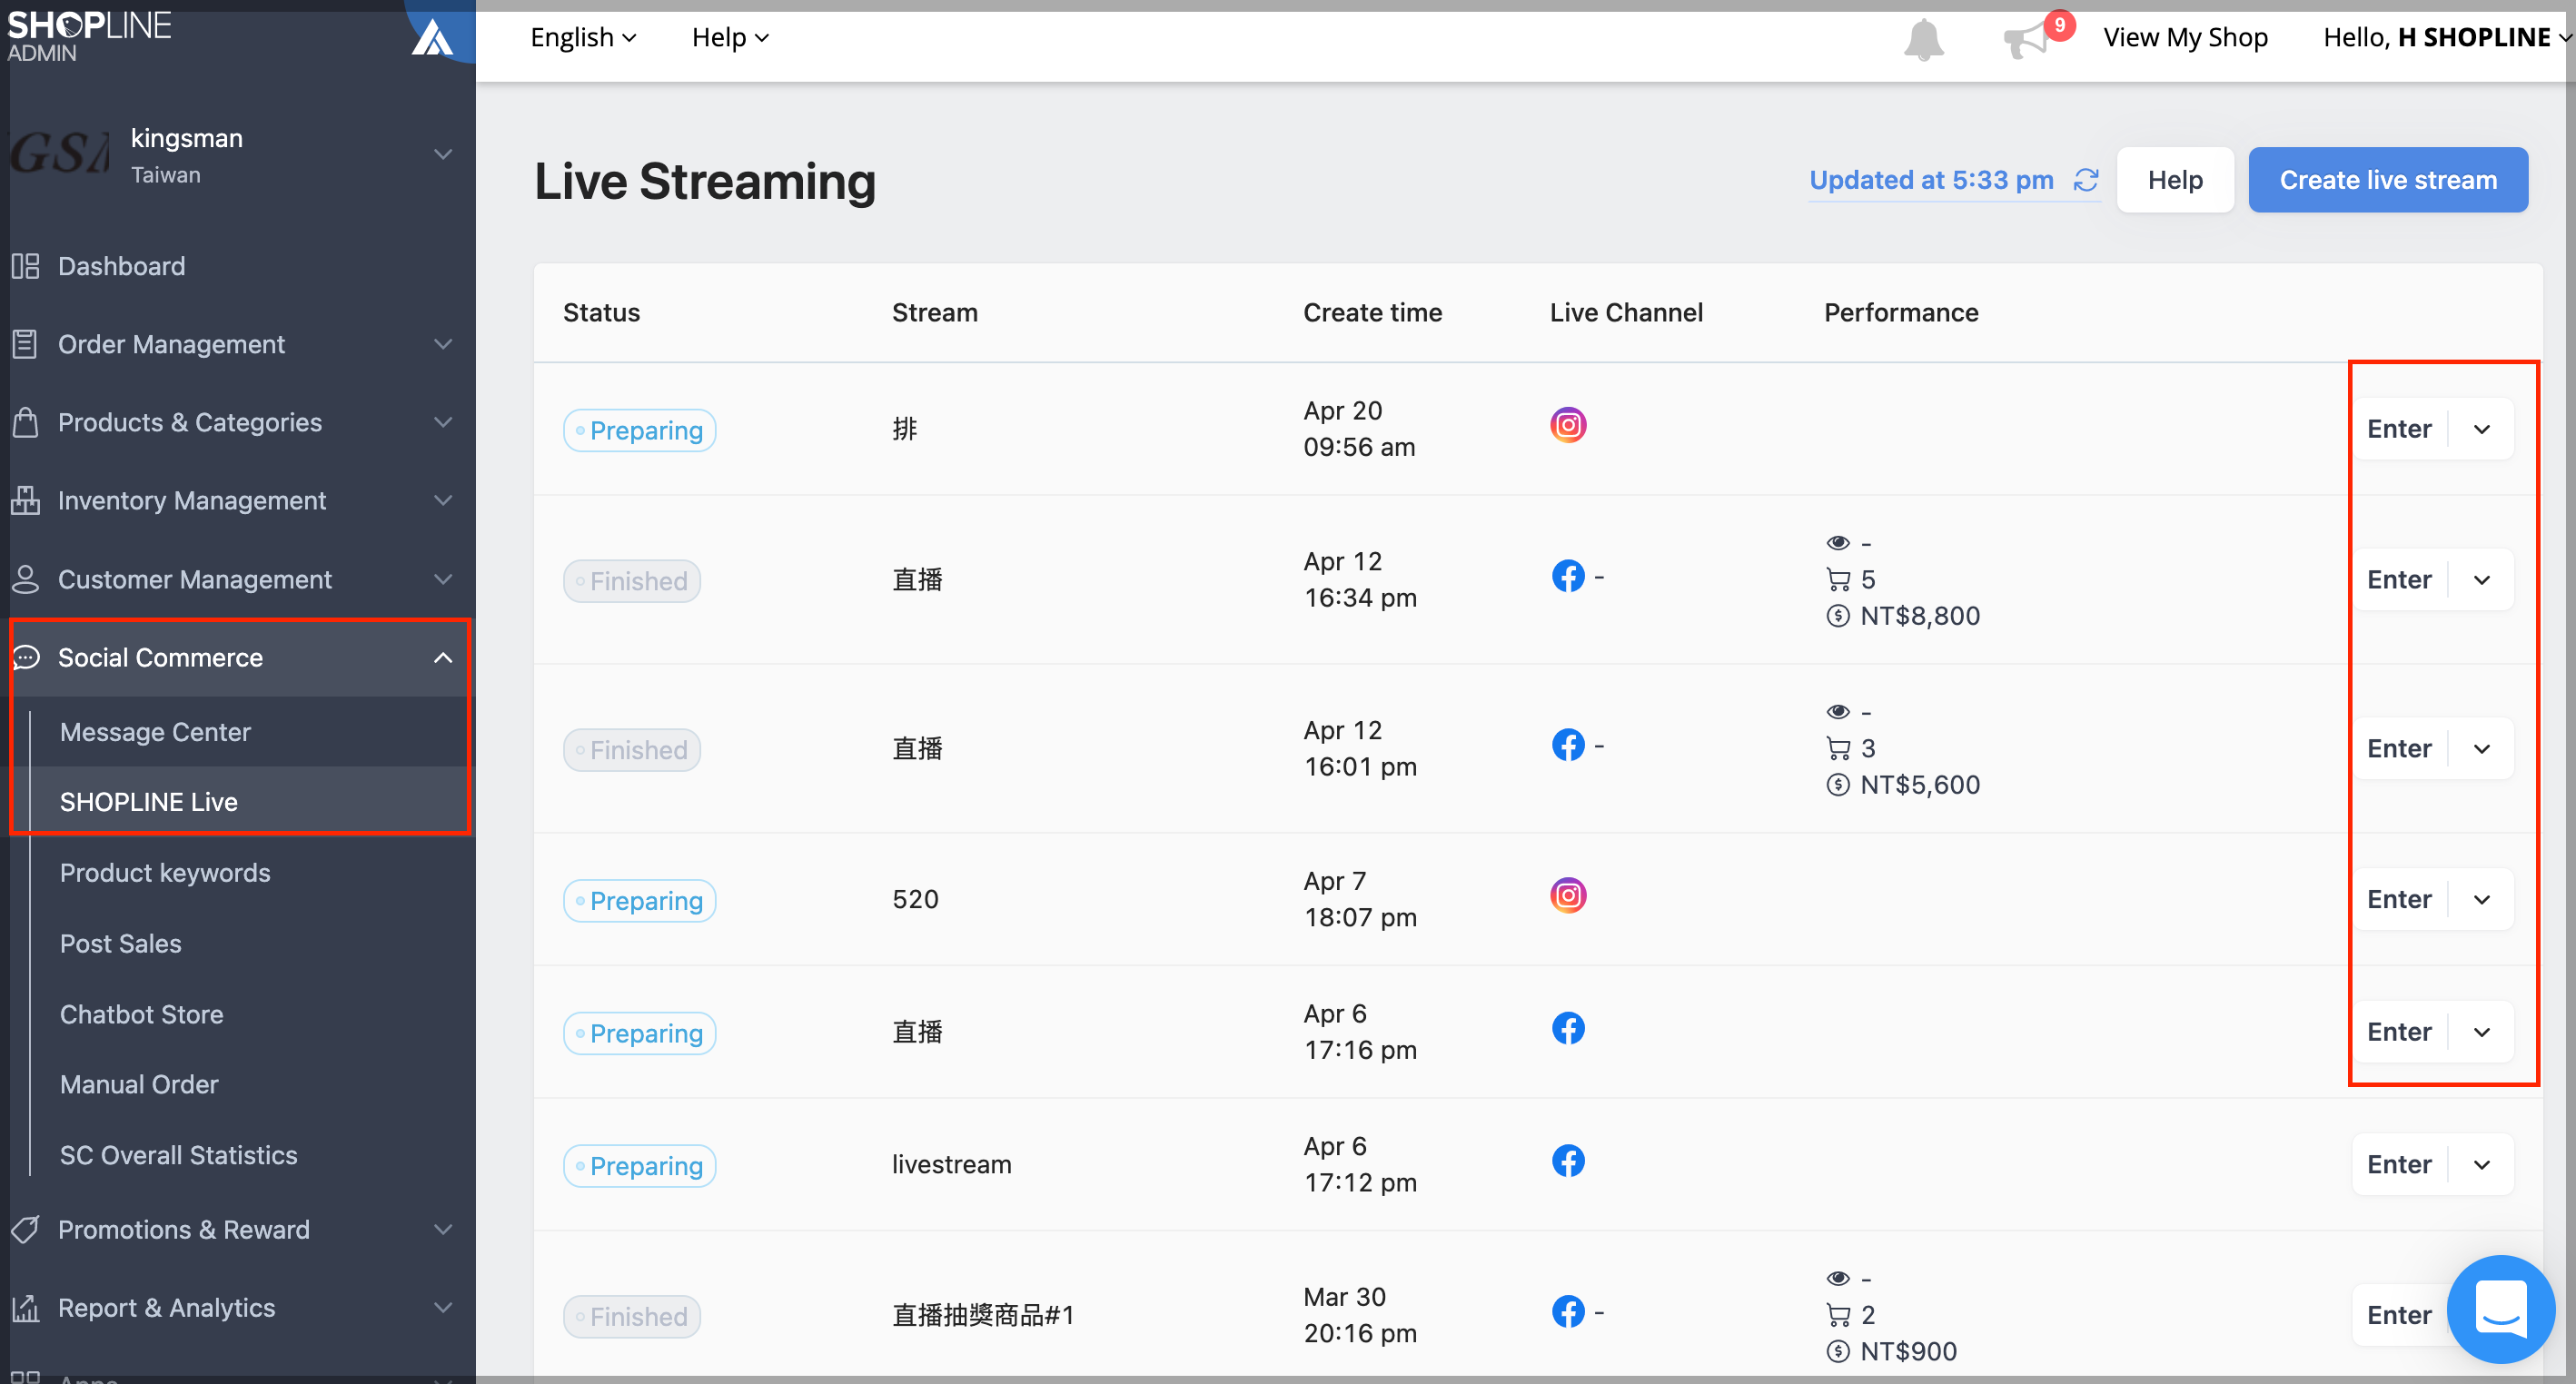Click the notification bell icon
Screen dimensions: 2576x1384
[x=1922, y=40]
